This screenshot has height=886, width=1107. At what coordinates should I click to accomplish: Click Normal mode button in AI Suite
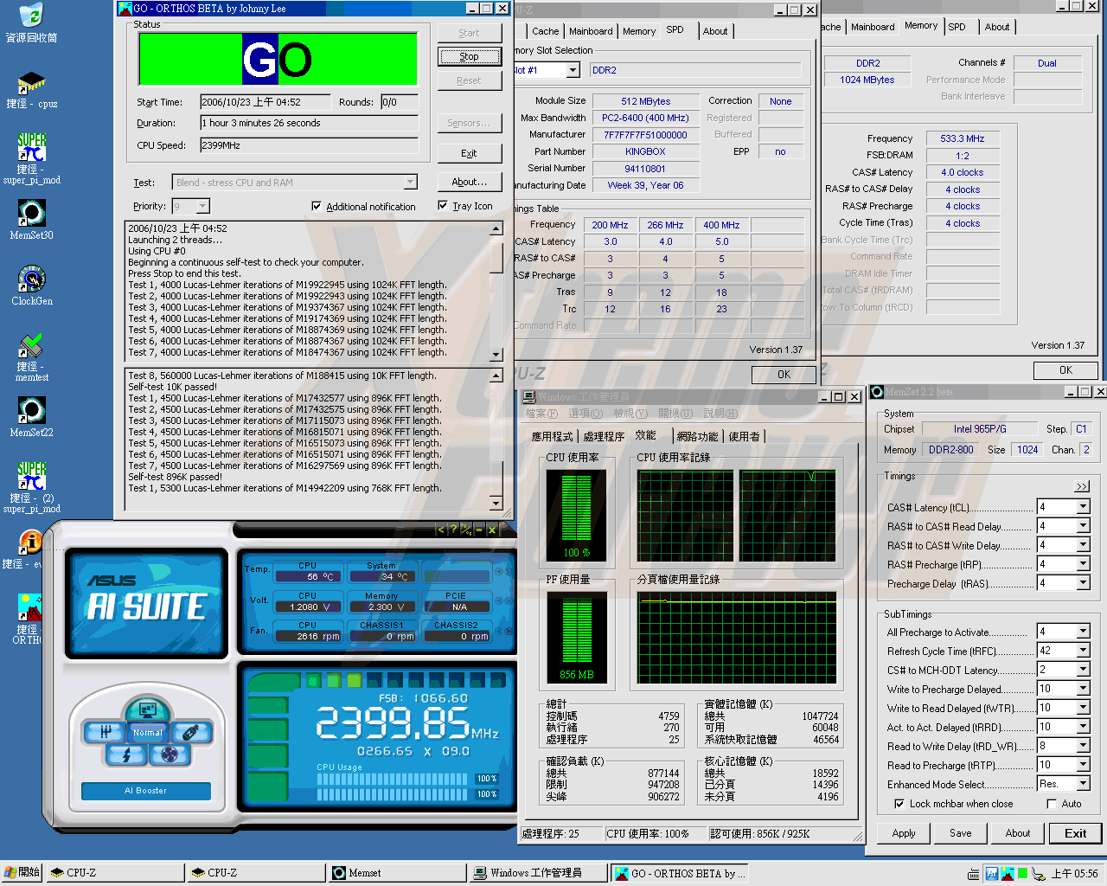(148, 732)
